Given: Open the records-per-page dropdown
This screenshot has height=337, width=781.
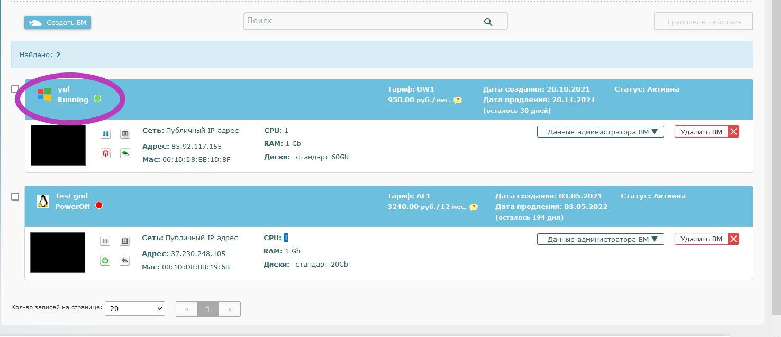Looking at the screenshot, I should (135, 308).
